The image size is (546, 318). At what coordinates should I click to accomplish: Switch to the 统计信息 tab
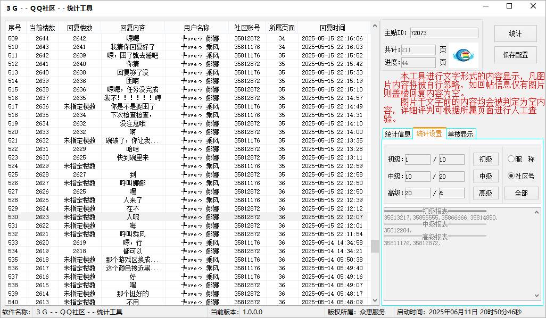pyautogui.click(x=398, y=135)
